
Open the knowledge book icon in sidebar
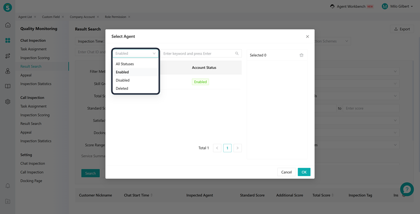tap(8, 86)
